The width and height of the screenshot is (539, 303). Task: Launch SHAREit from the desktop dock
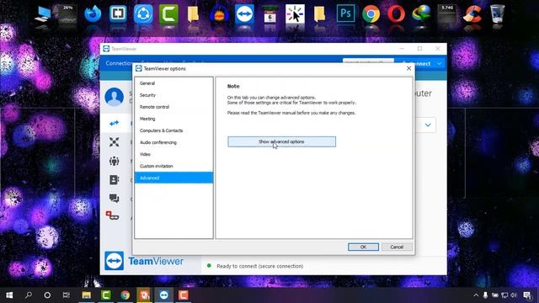pyautogui.click(x=143, y=13)
